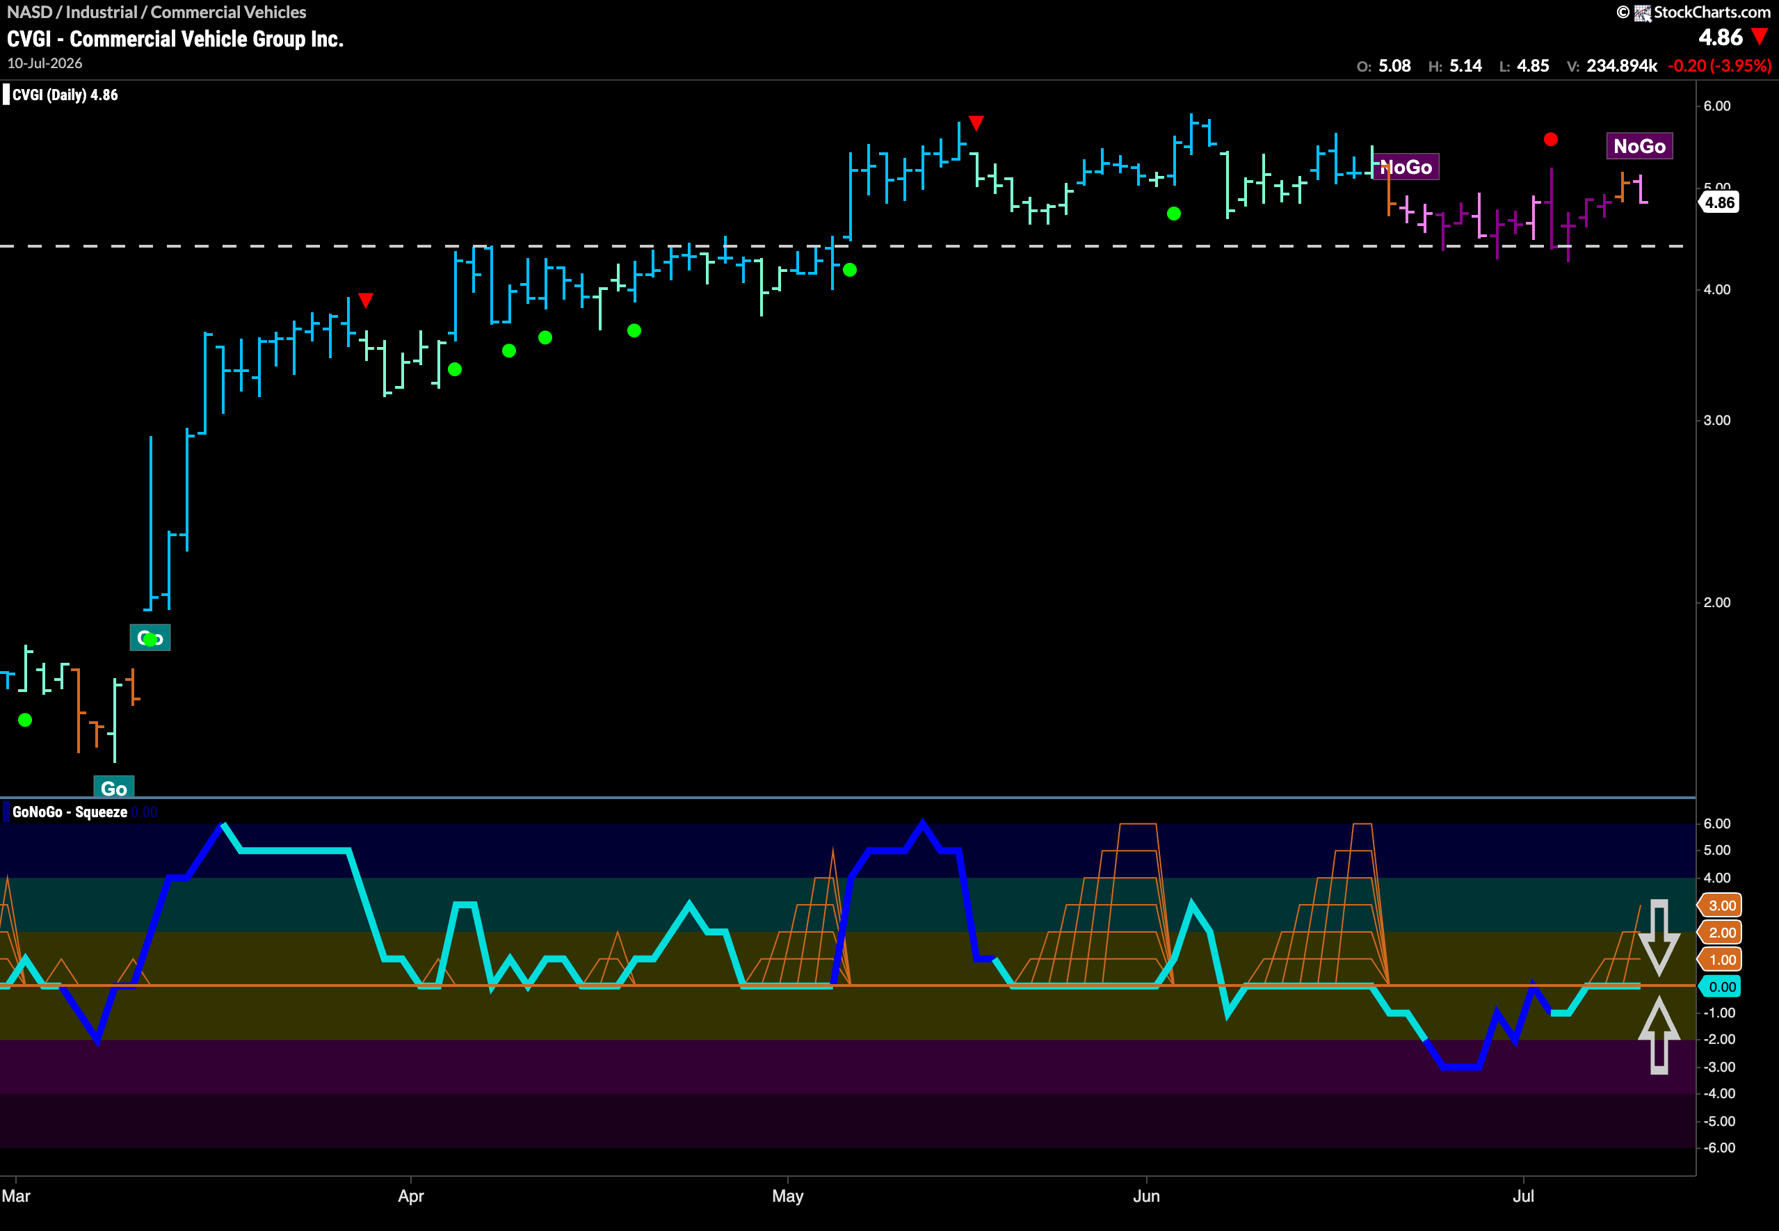Click the 6.00 label on the price axis

(x=1716, y=106)
